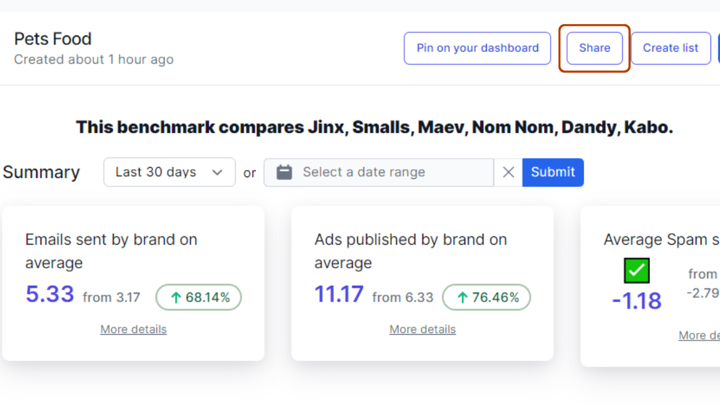
Task: Click the chevron arrow in Last 30 days dropdown
Action: [x=217, y=173]
